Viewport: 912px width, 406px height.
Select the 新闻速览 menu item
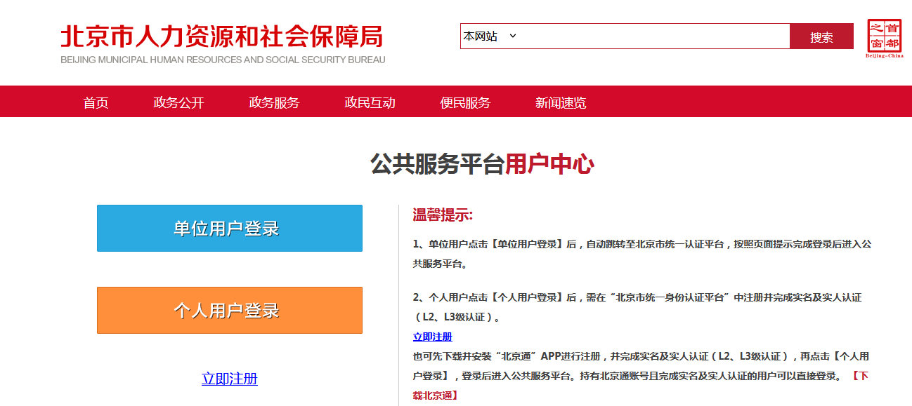point(560,102)
